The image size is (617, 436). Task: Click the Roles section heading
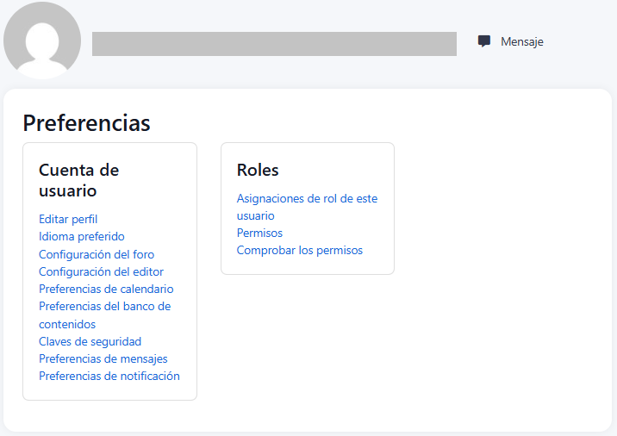click(258, 170)
